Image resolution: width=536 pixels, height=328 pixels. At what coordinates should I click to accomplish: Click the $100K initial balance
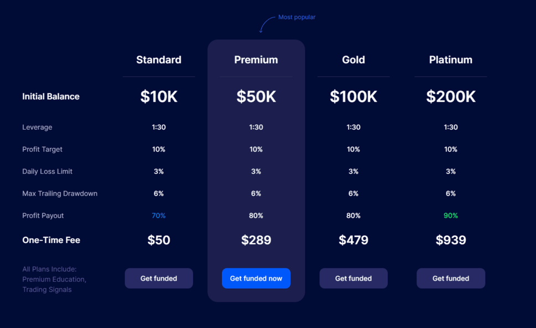pyautogui.click(x=353, y=96)
